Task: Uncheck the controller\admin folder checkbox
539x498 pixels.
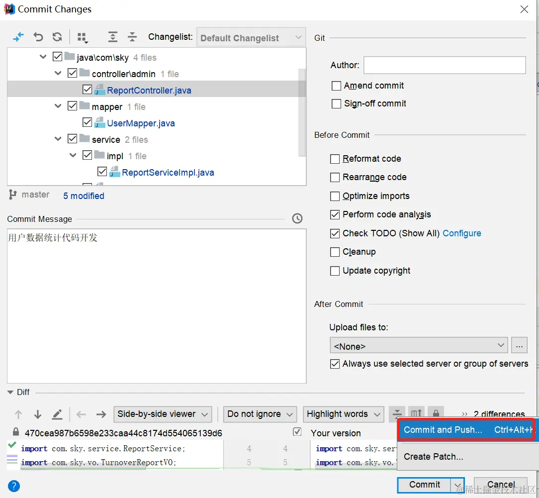Action: (x=72, y=73)
